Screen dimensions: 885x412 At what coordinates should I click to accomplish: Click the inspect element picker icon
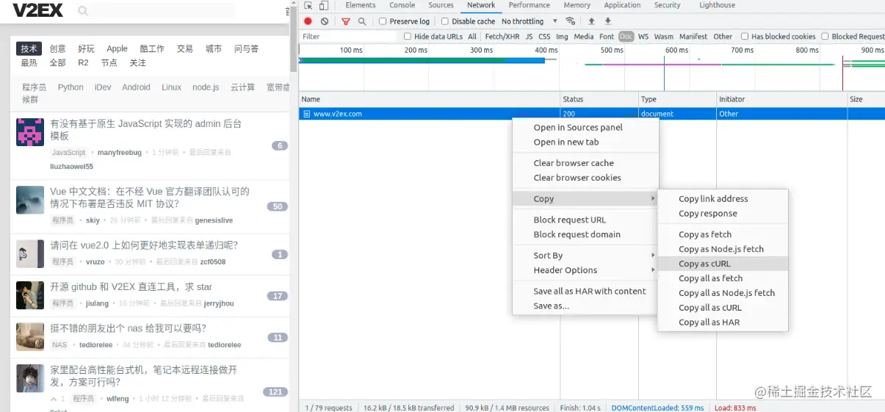pos(308,5)
